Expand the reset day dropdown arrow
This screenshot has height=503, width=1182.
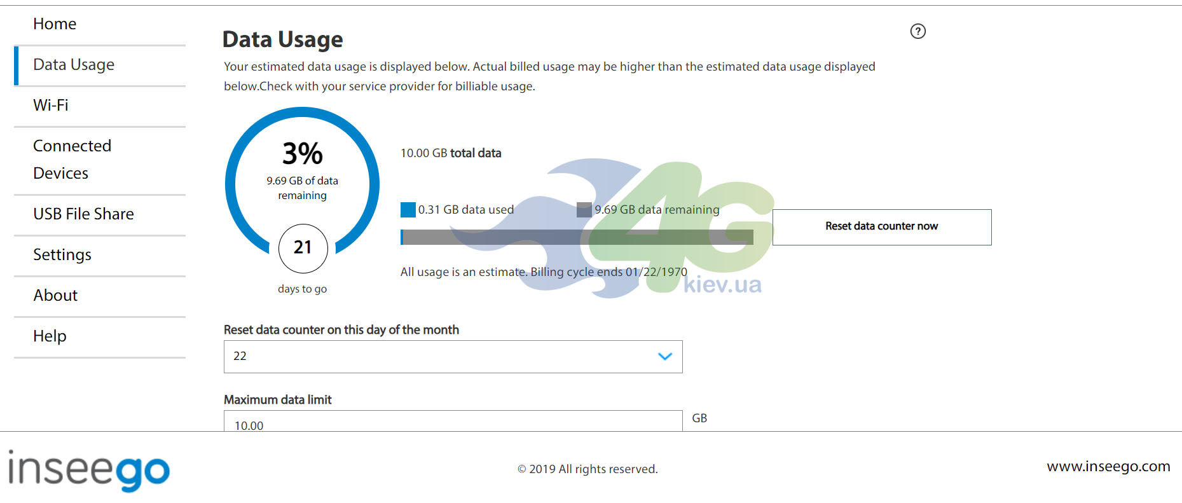coord(665,357)
